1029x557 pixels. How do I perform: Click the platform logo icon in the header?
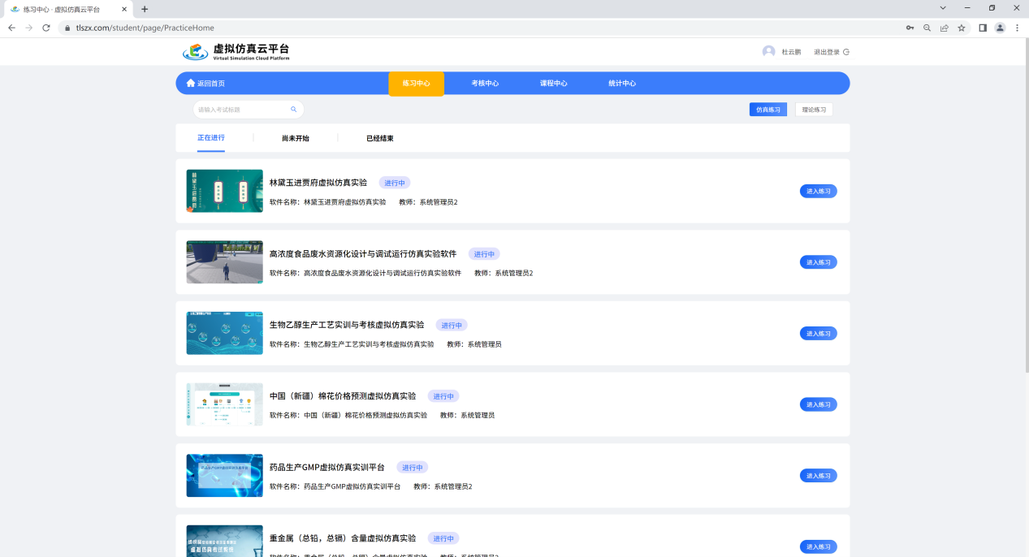pyautogui.click(x=196, y=52)
